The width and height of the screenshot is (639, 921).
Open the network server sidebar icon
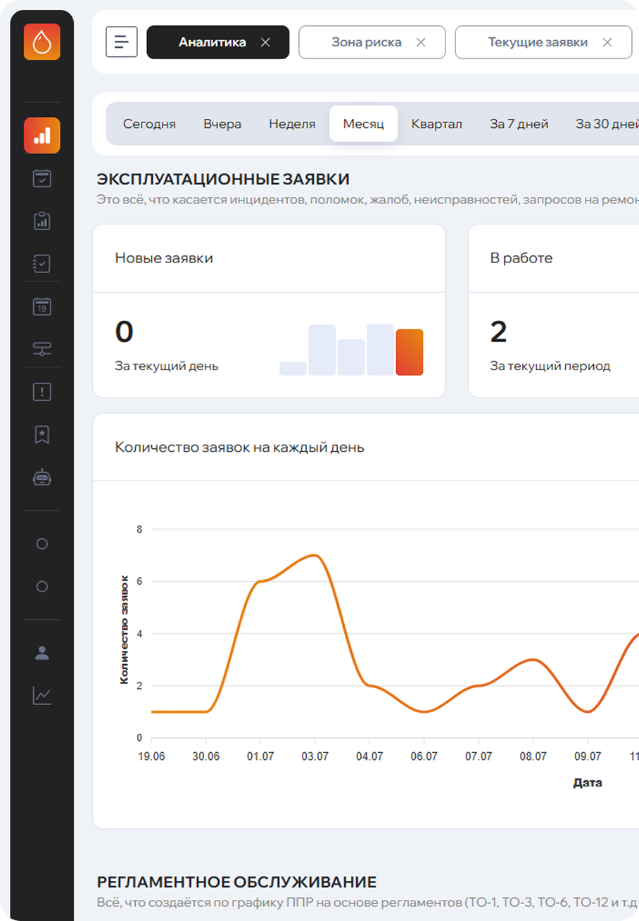(42, 349)
